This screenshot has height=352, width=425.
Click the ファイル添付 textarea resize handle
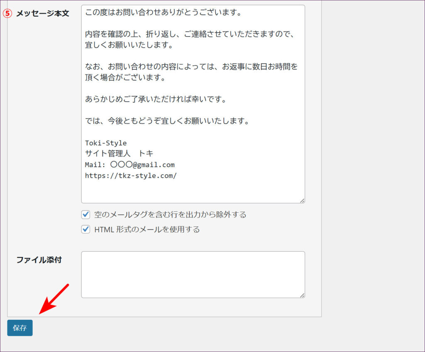(x=302, y=295)
